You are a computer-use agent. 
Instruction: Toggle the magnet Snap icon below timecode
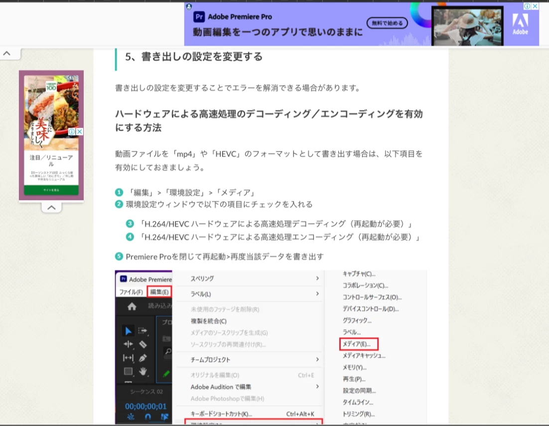pyautogui.click(x=148, y=417)
